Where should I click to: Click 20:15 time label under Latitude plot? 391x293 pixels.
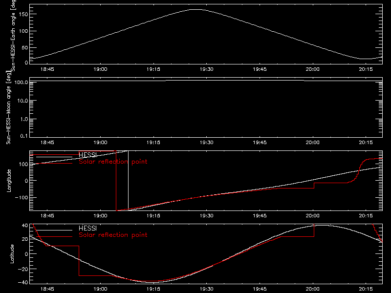click(x=366, y=289)
